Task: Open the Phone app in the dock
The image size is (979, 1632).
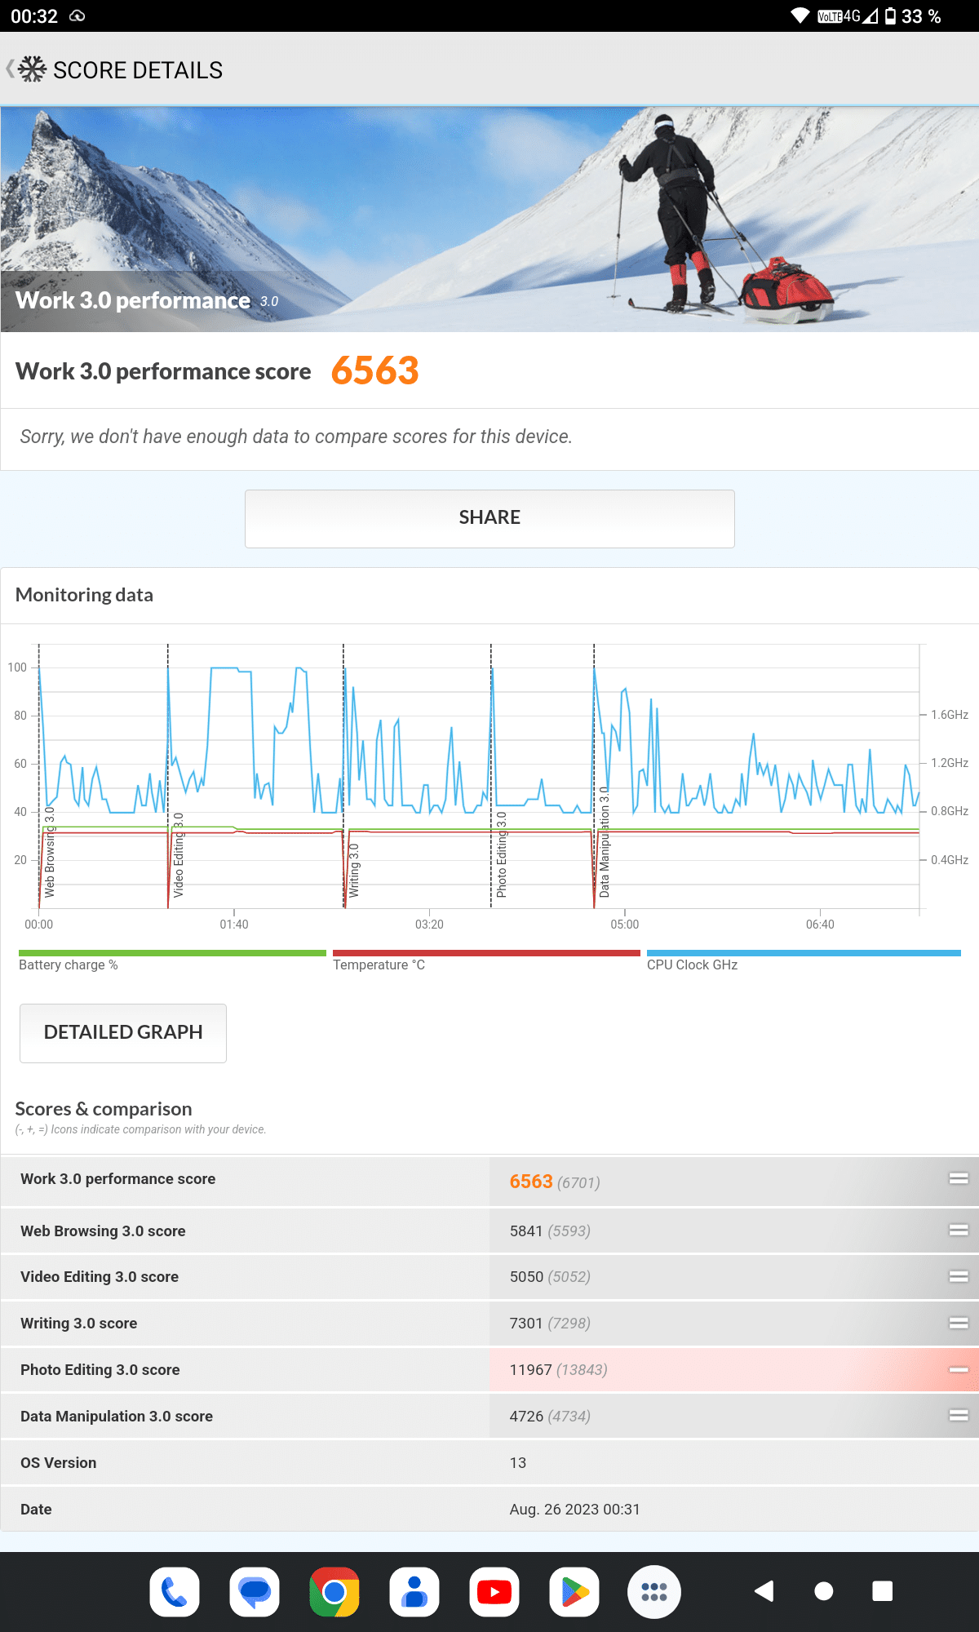Action: click(175, 1591)
